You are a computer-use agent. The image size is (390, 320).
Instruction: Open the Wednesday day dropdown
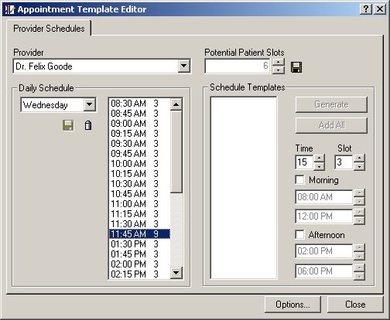[x=90, y=104]
